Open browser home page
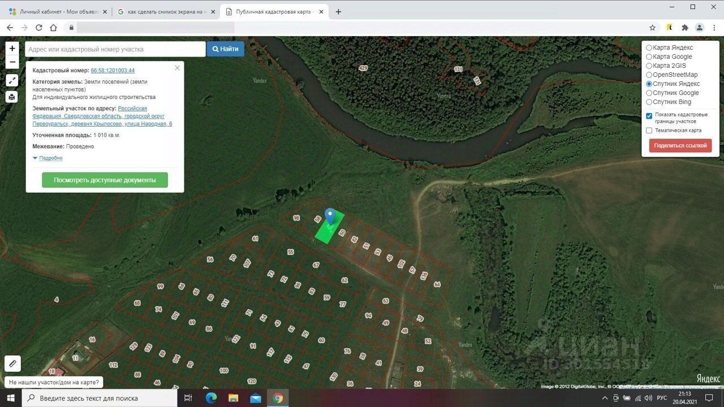This screenshot has height=407, width=724. 54,27
